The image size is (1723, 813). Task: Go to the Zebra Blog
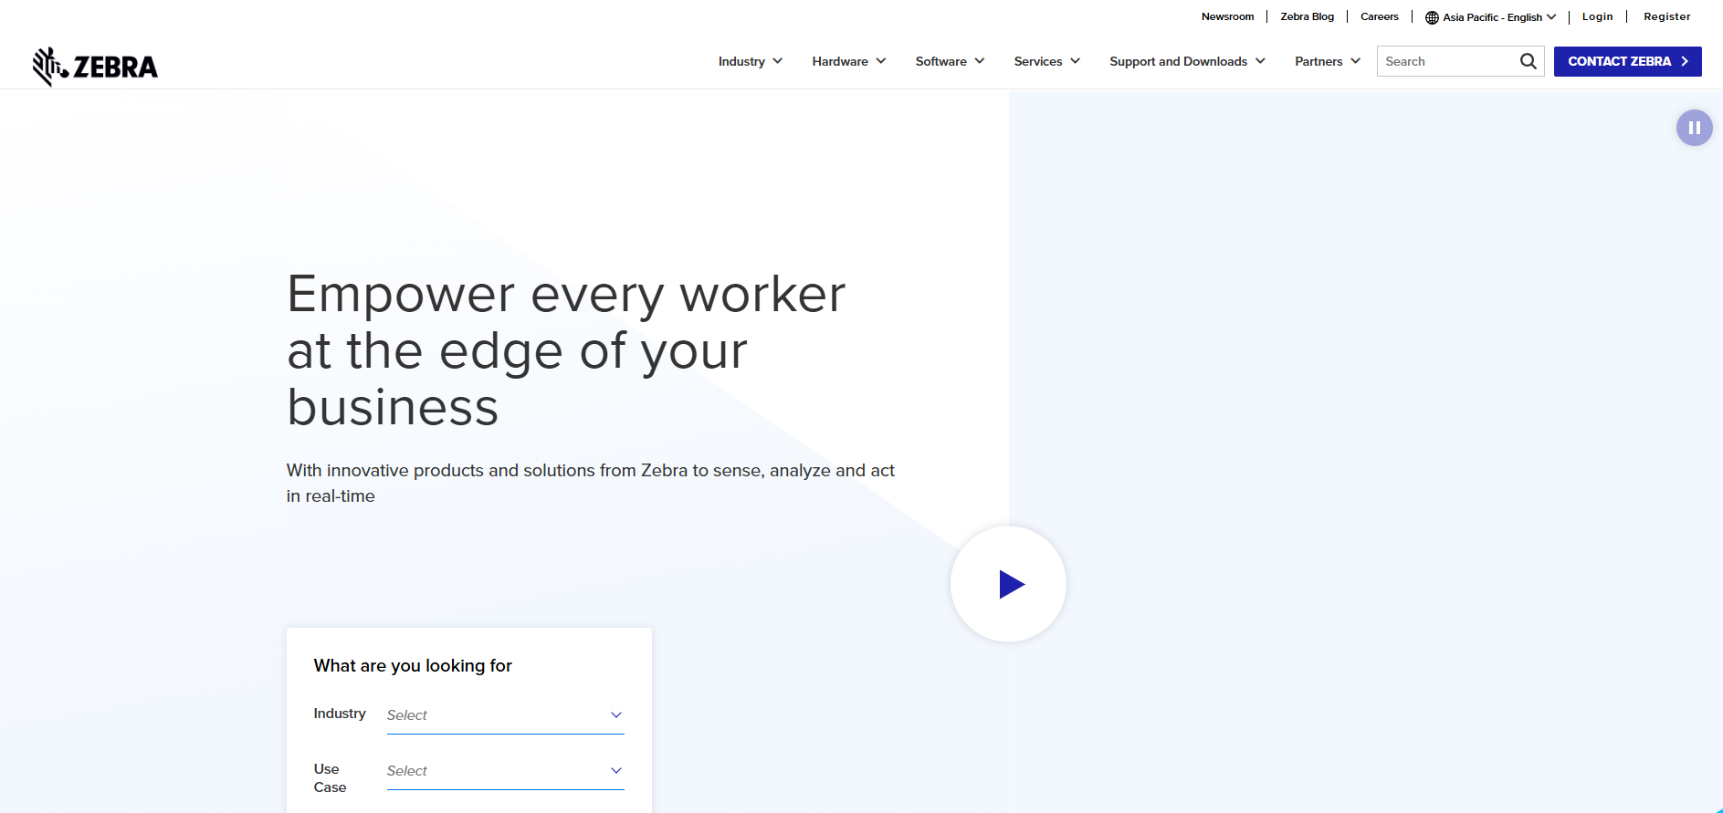pyautogui.click(x=1307, y=16)
